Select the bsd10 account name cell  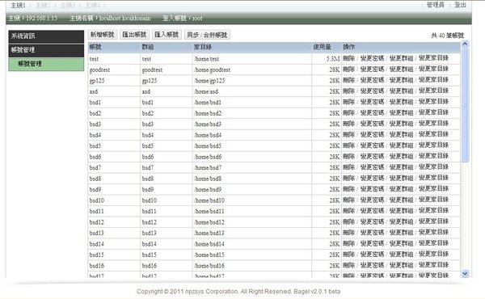click(x=114, y=200)
